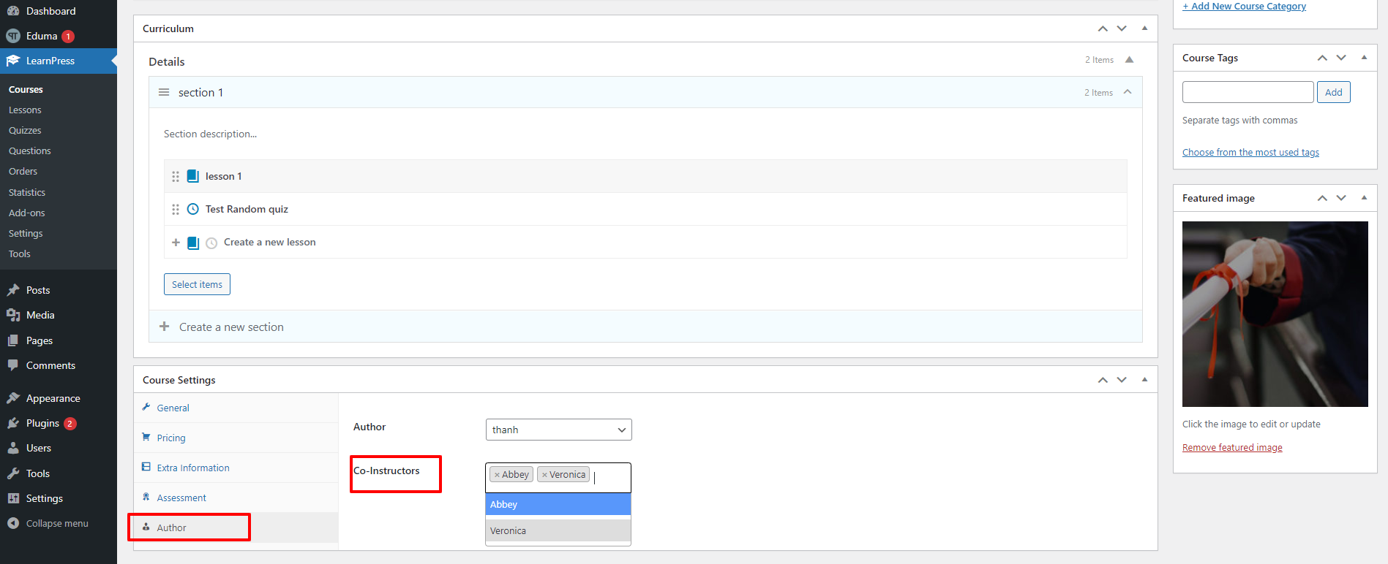Click the Select items button
This screenshot has width=1388, height=564.
[197, 284]
